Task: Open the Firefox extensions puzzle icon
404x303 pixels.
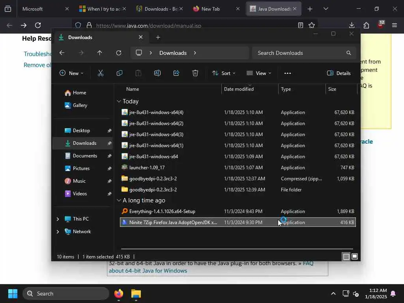Action: pyautogui.click(x=366, y=25)
